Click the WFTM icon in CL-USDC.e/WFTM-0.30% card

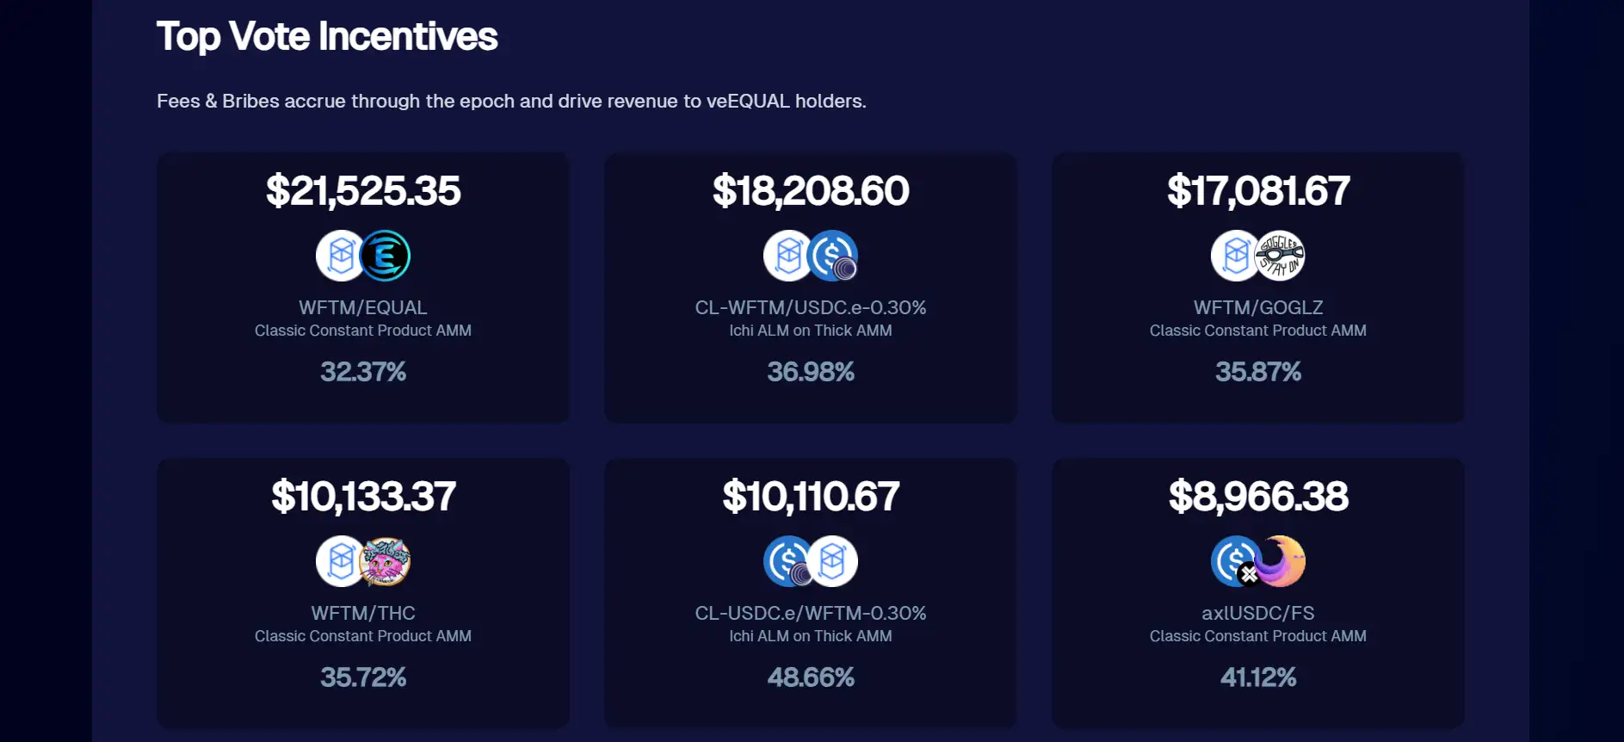click(833, 561)
